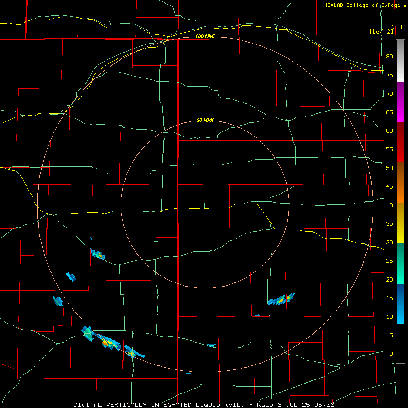Click the white segment of color scale

coord(400,61)
